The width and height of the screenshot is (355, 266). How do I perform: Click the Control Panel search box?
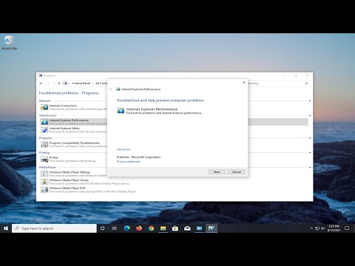[279, 83]
